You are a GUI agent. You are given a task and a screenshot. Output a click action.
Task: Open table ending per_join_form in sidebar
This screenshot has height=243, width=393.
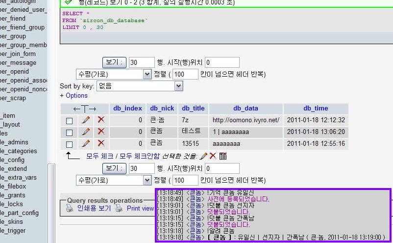coord(18,54)
